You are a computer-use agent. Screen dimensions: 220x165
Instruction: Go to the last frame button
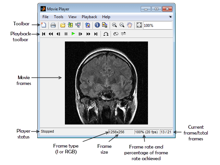[x=96, y=34]
